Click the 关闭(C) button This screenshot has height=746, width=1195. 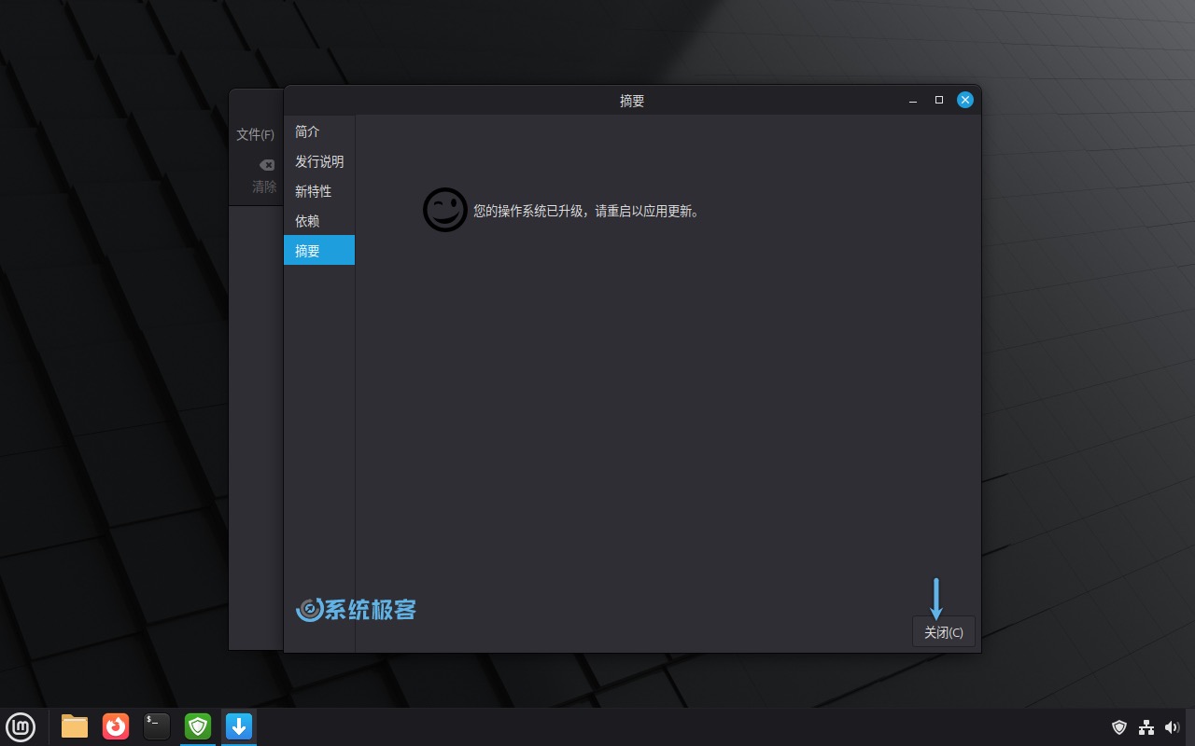(943, 631)
